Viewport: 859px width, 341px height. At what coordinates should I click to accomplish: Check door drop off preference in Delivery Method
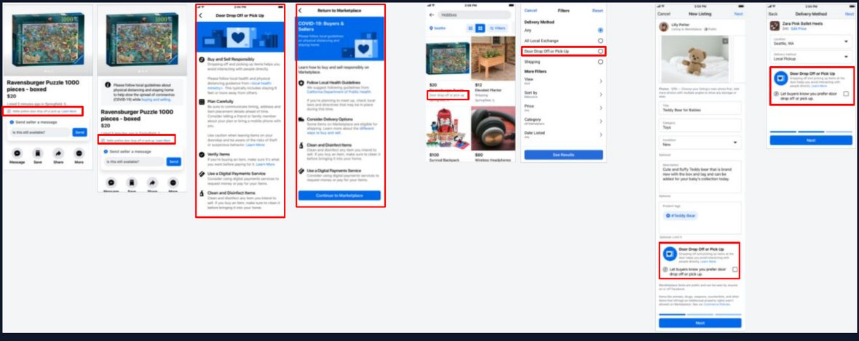pos(846,94)
